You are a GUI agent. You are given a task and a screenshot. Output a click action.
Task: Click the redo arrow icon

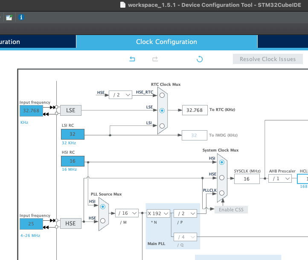(155, 59)
